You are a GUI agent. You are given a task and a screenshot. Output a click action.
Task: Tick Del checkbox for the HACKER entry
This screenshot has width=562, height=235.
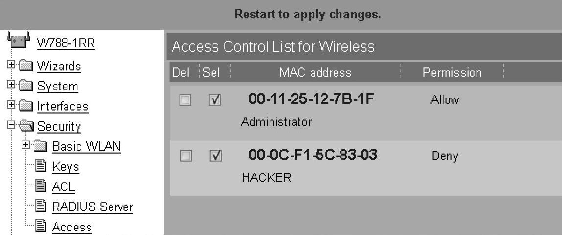pos(185,156)
